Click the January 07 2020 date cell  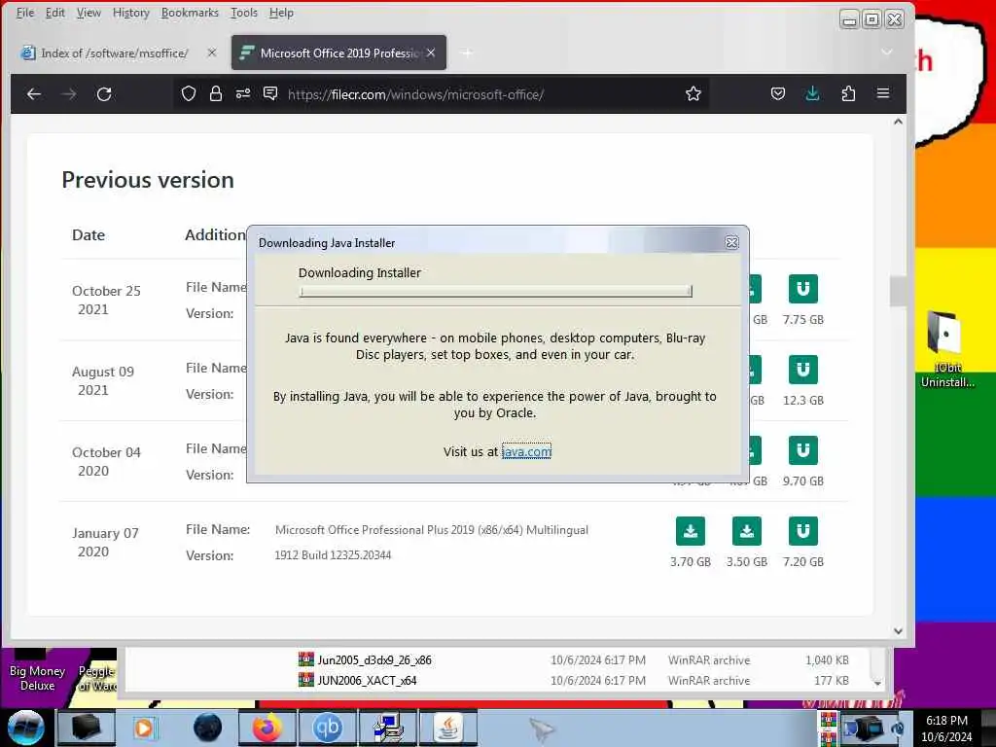[x=105, y=542]
